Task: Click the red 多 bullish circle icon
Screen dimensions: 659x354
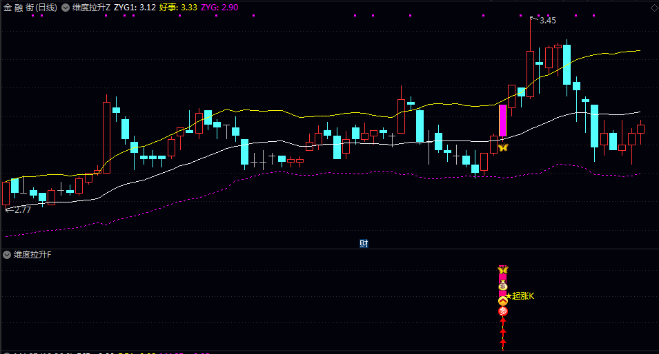Action: (x=503, y=311)
